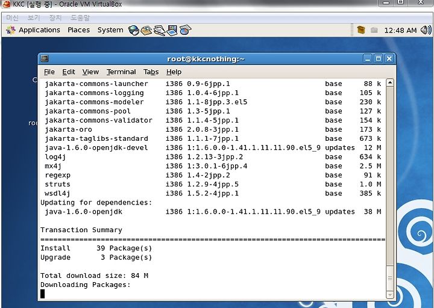Click the 'Total download size: 84 M' line
434x308 pixels.
pyautogui.click(x=95, y=276)
